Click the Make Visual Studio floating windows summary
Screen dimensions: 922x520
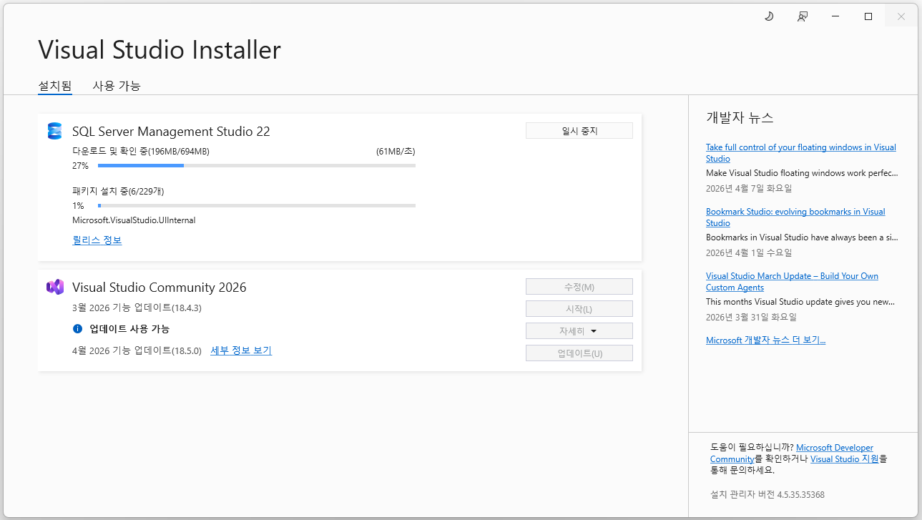pos(802,173)
